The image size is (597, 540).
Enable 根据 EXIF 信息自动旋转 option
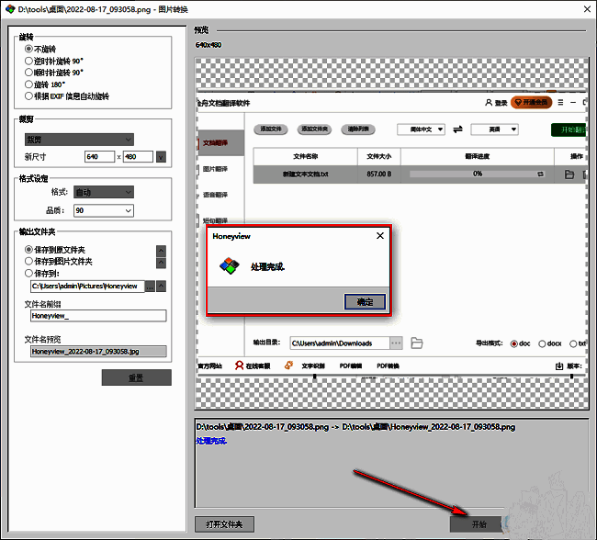tap(29, 96)
